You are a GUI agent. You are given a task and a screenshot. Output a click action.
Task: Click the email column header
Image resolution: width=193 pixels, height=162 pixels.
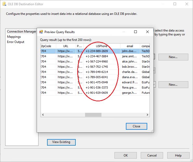[130, 46]
